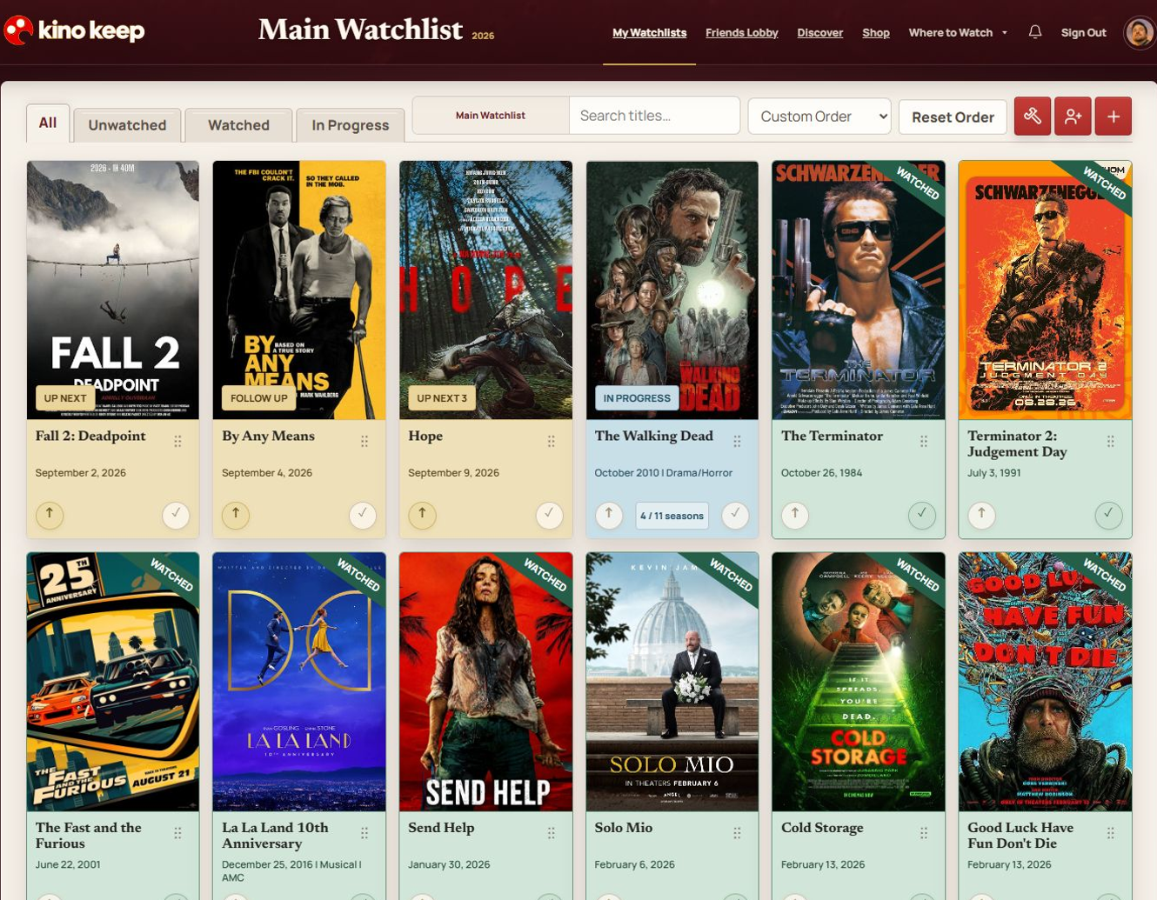Click the up arrow on The Walking Dead
This screenshot has width=1157, height=900.
coord(609,515)
